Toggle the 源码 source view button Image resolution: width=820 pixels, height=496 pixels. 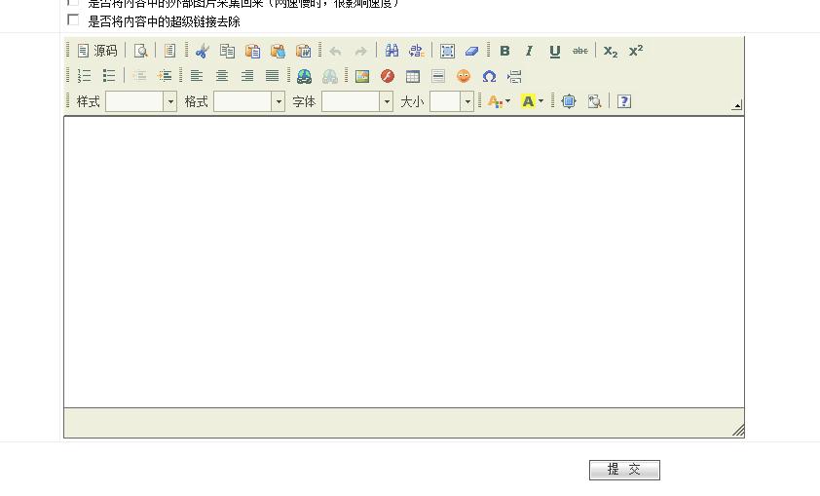coord(97,51)
